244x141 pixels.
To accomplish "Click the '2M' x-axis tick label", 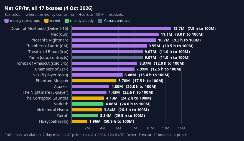I will (87, 128).
